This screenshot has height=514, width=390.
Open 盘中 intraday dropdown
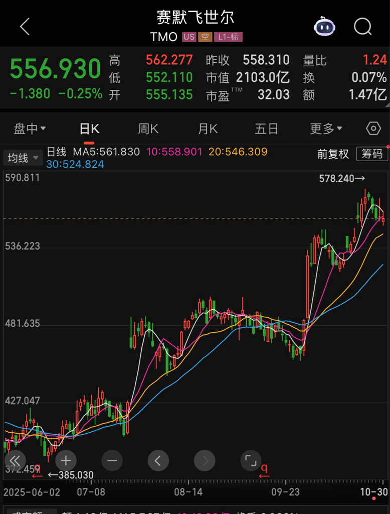click(x=30, y=129)
